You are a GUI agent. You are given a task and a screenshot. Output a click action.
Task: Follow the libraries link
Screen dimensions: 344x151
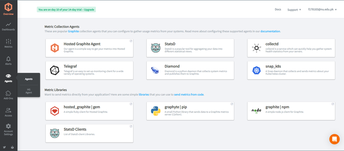144,95
